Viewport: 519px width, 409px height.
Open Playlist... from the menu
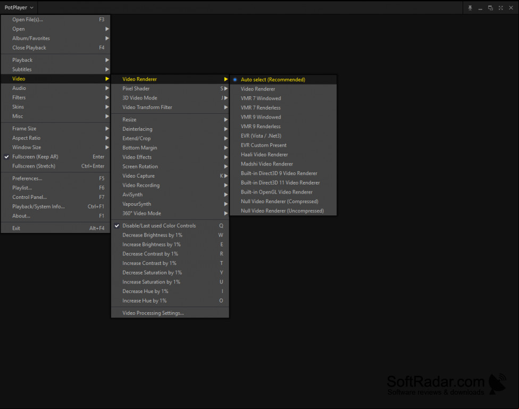56,188
